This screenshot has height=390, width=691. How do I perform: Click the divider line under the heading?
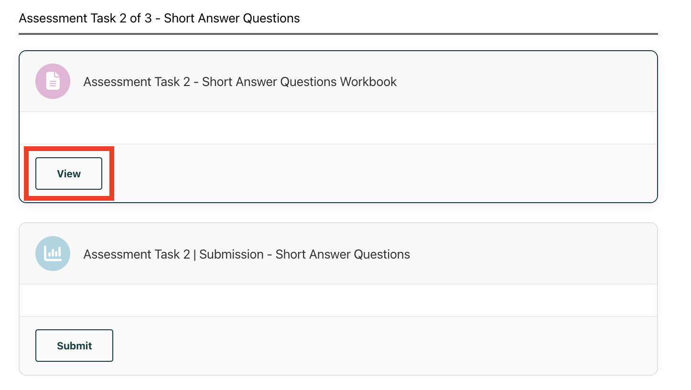point(338,34)
